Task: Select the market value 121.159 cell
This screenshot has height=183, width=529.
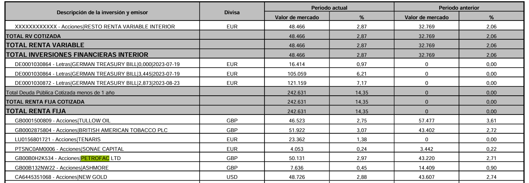Action: tap(297, 82)
